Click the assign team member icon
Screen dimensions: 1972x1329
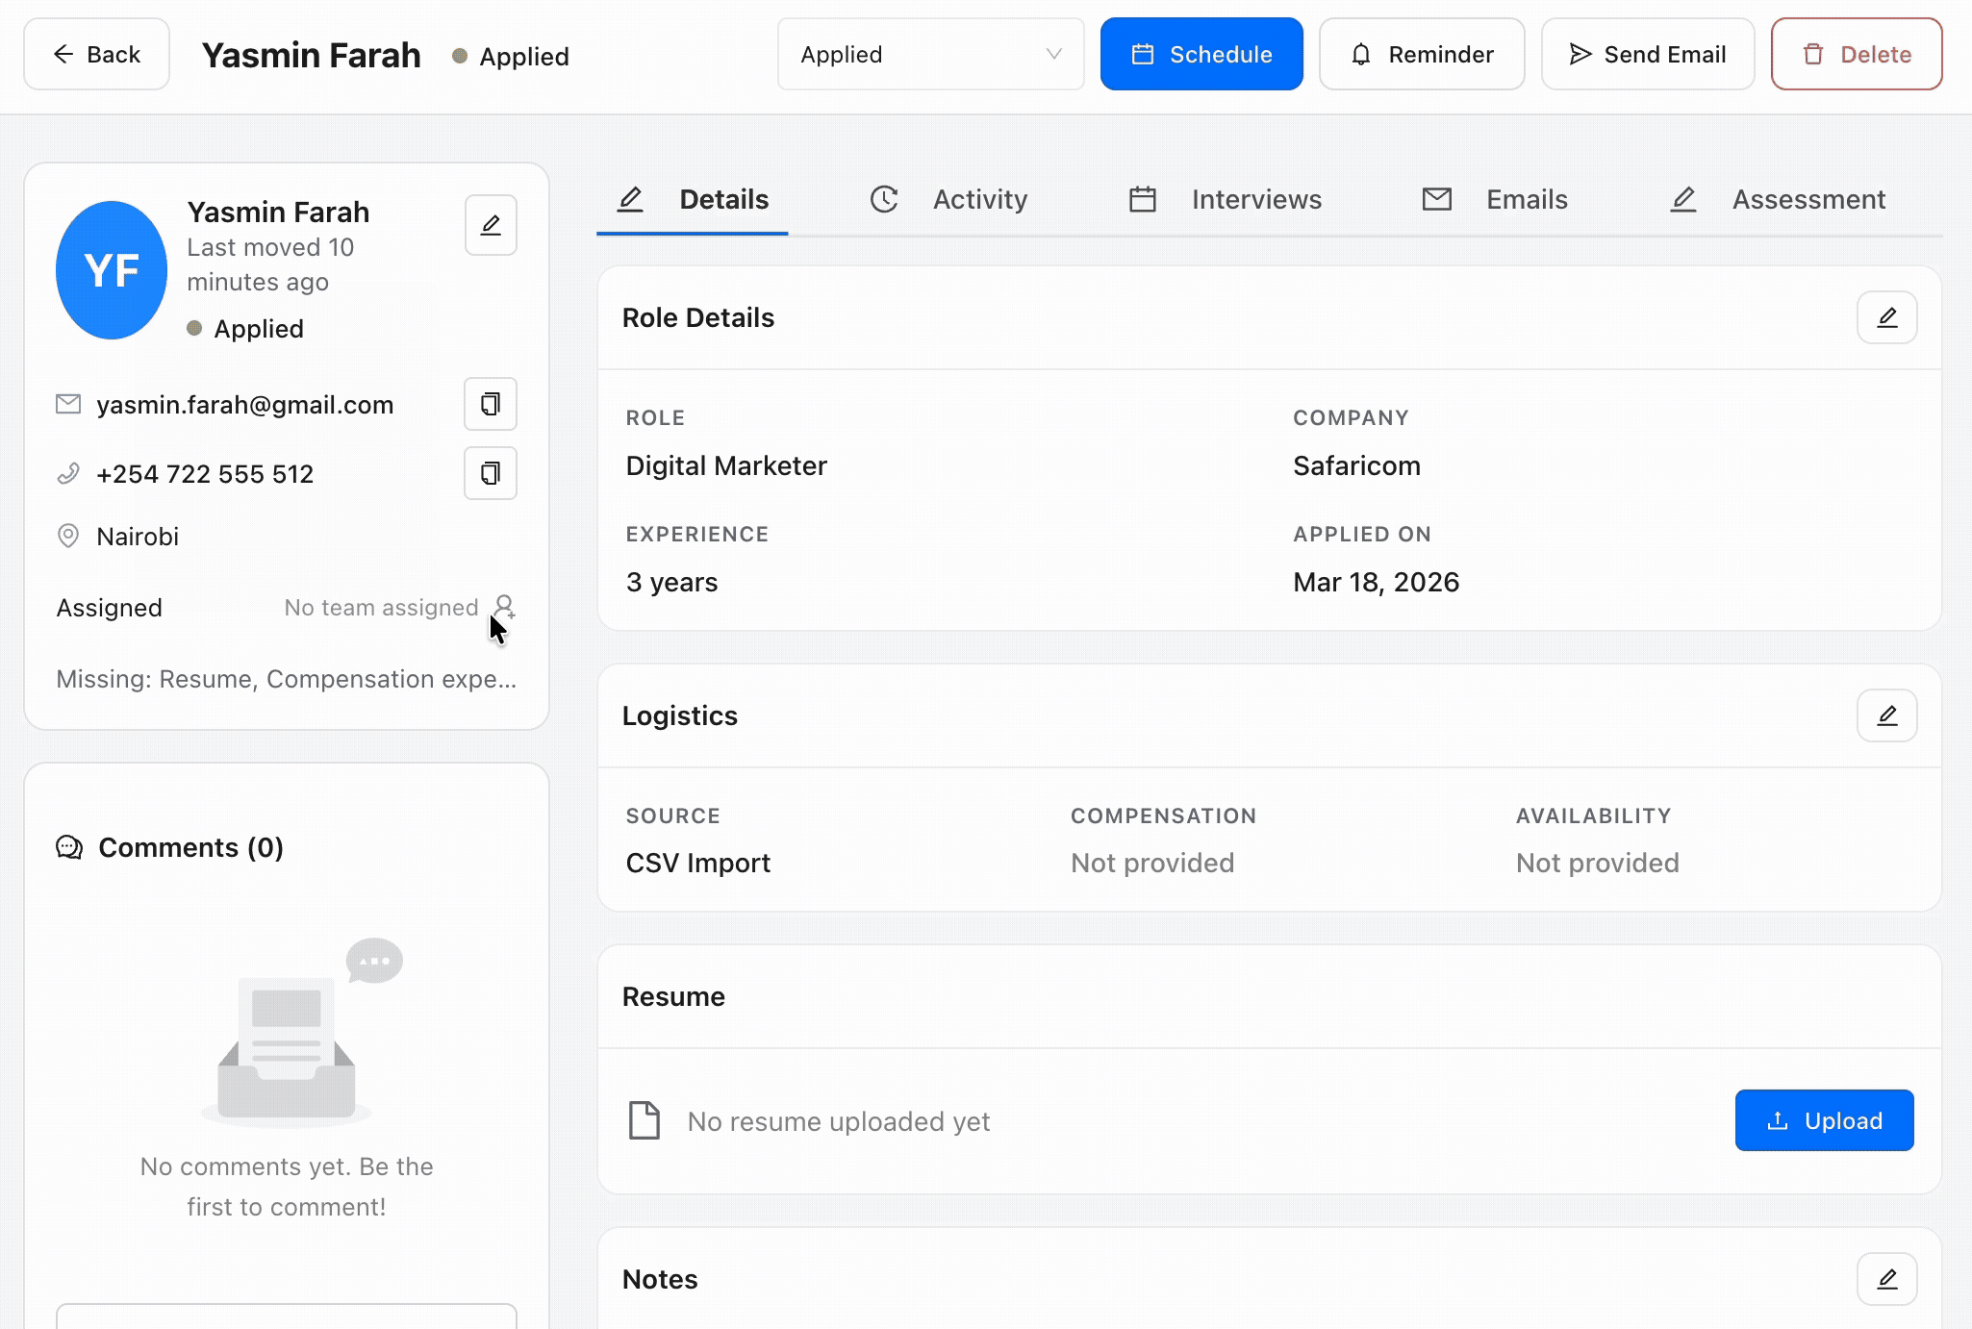[504, 606]
